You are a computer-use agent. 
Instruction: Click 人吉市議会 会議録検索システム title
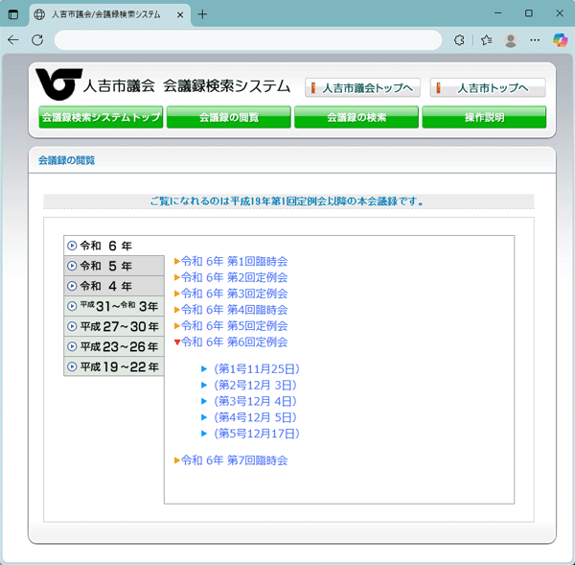pos(187,86)
